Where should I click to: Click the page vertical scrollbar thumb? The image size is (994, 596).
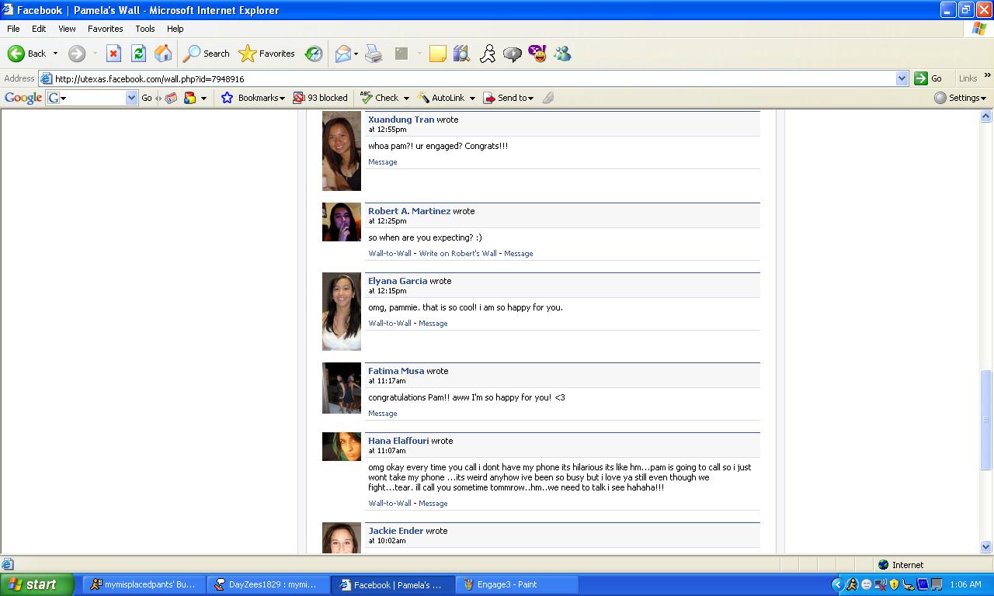(x=986, y=420)
